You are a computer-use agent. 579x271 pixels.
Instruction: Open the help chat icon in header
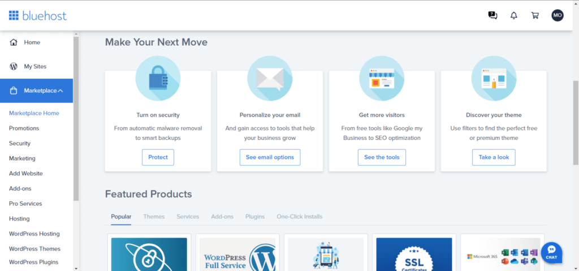coord(492,15)
